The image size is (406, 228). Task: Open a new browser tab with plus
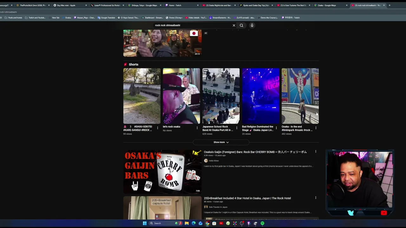(390, 5)
